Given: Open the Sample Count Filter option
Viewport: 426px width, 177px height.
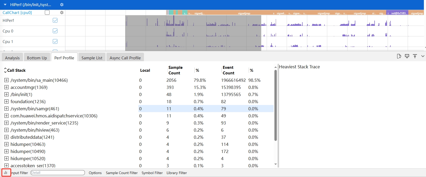Looking at the screenshot, I should pos(122,173).
